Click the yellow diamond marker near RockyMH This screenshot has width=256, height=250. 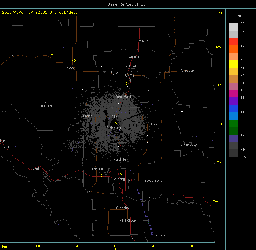coord(74,61)
